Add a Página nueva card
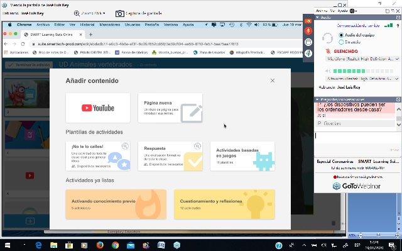The width and height of the screenshot is (402, 251). click(170, 108)
